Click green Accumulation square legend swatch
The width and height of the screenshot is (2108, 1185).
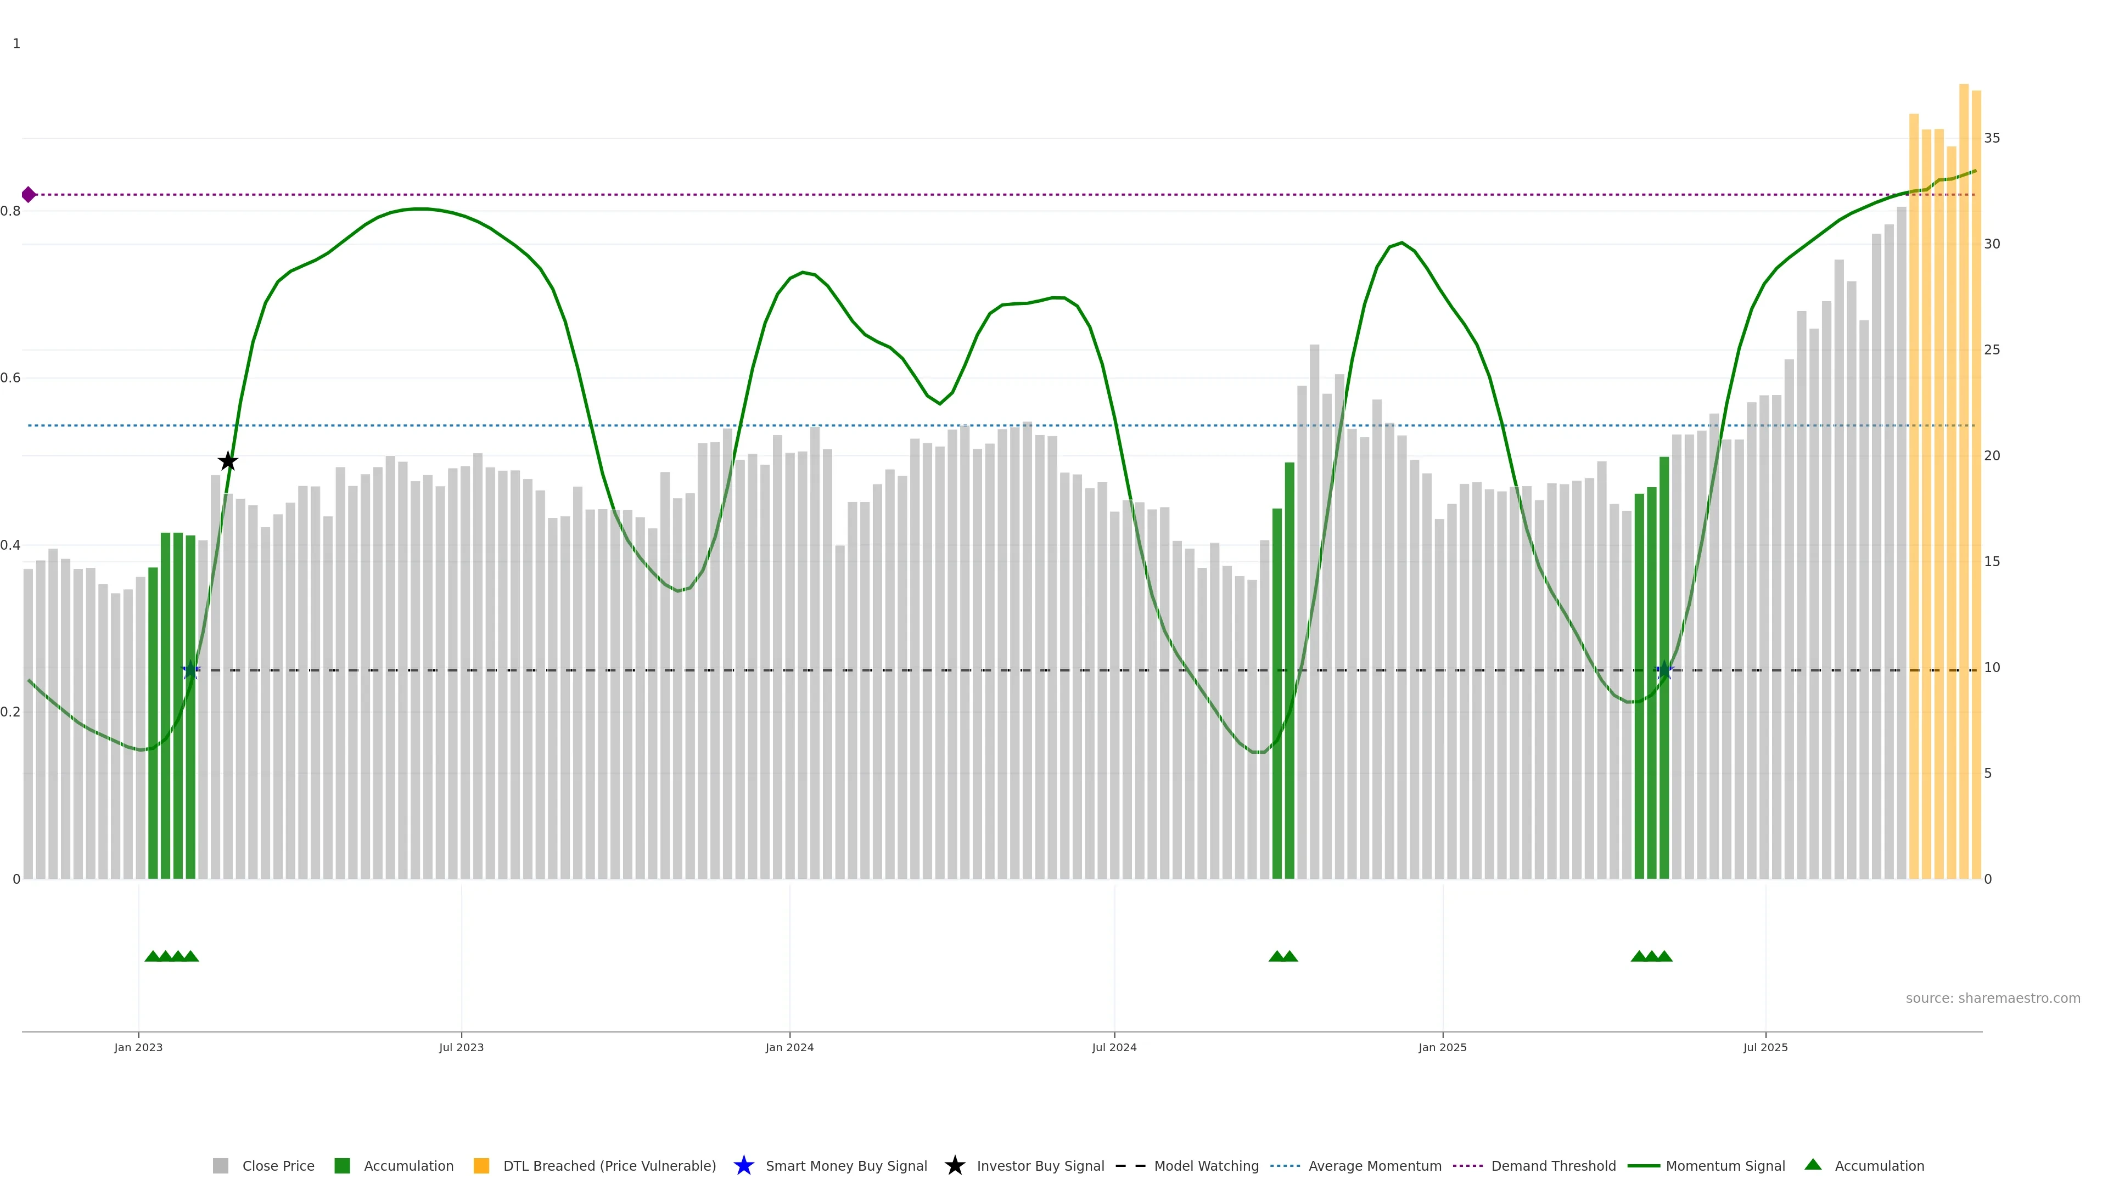(x=342, y=1166)
